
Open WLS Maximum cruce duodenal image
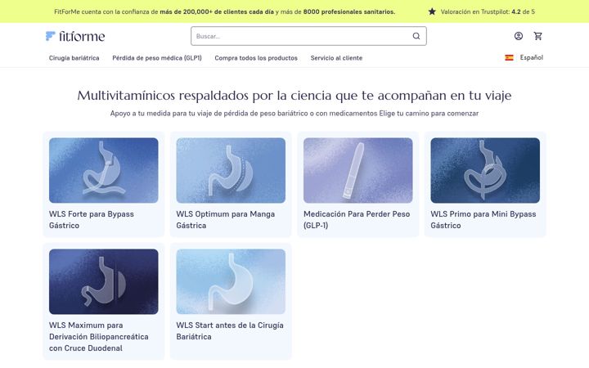tap(104, 281)
